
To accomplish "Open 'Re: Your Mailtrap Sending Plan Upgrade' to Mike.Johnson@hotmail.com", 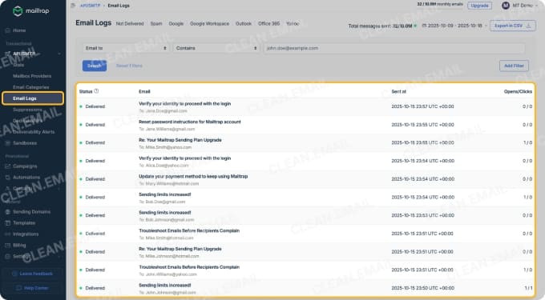I will click(180, 249).
